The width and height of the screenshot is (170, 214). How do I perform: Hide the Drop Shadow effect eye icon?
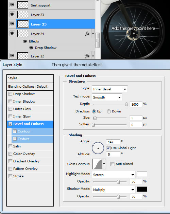click(x=31, y=48)
